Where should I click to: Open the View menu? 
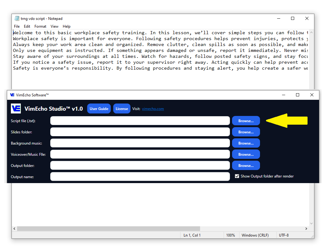tap(54, 26)
